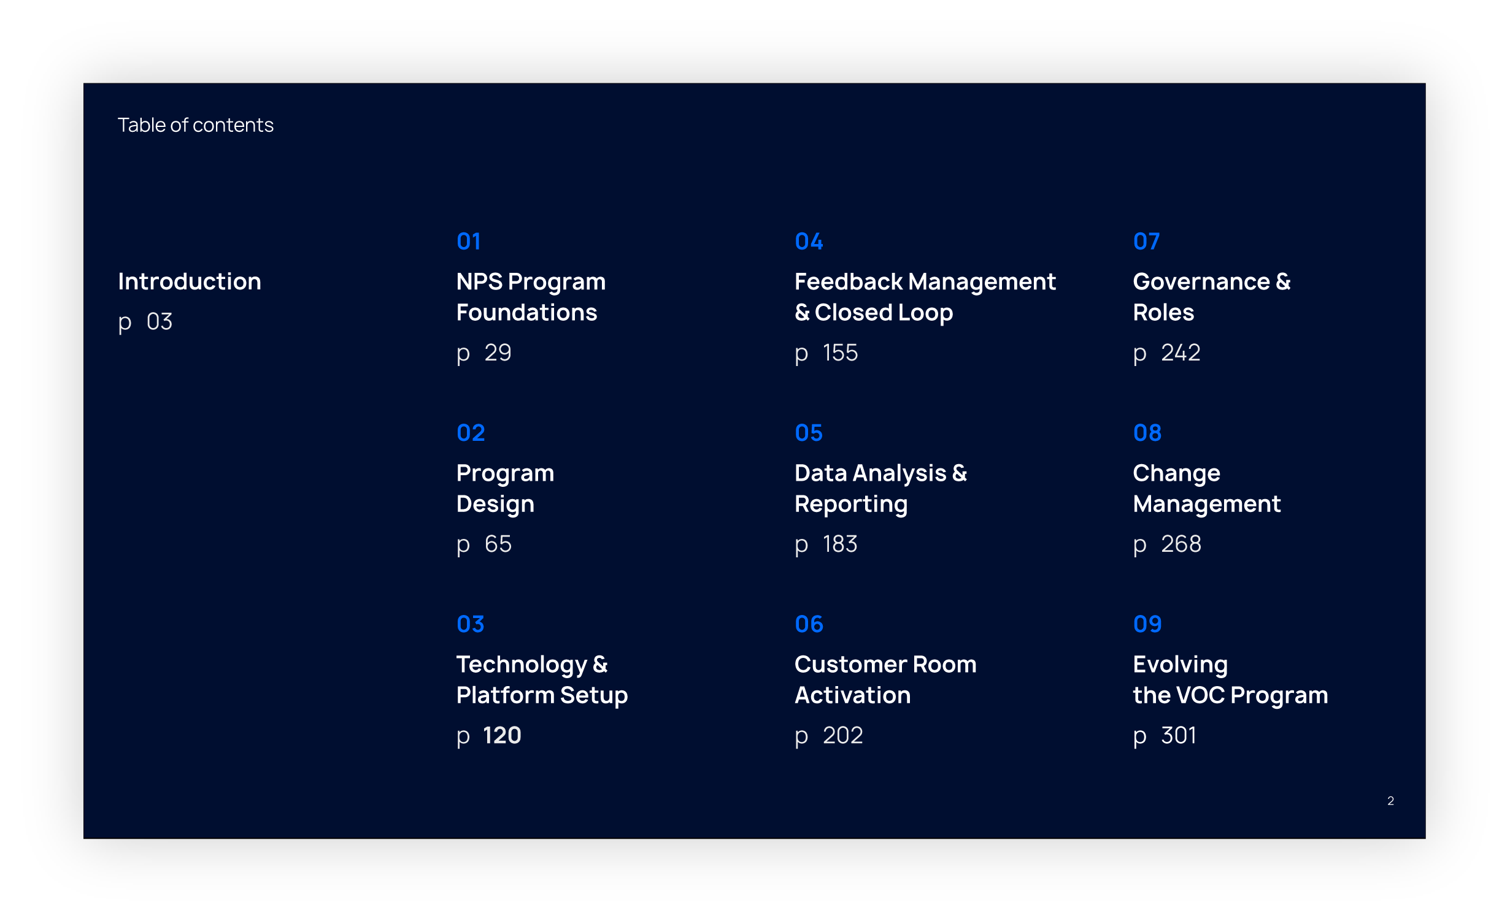This screenshot has height=924, width=1510.
Task: Click the Table of contents title
Action: click(x=196, y=125)
